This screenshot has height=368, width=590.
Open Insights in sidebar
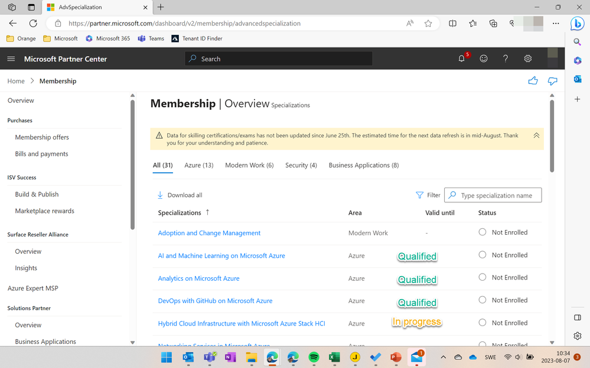[26, 268]
